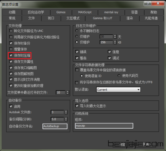
Task: Enable 覆盖场景文件中指定的语言数据
Action: 77,70
